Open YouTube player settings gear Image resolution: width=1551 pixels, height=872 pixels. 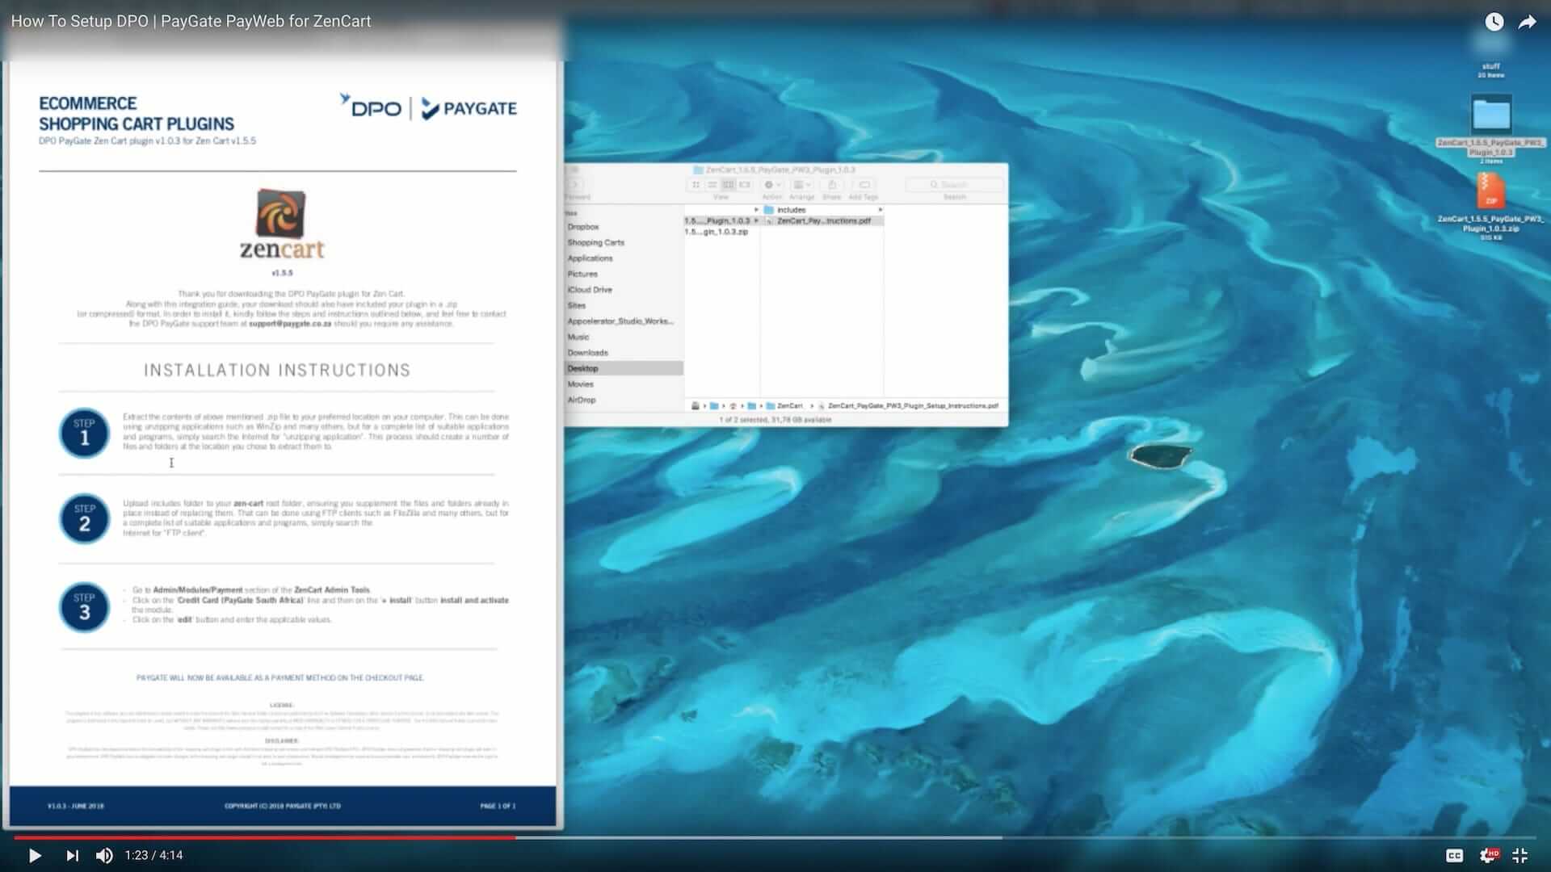tap(1488, 855)
